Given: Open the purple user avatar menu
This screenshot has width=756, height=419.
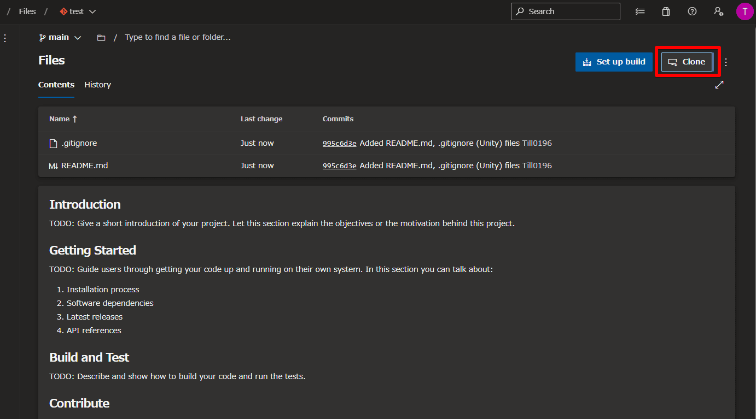Looking at the screenshot, I should 745,11.
